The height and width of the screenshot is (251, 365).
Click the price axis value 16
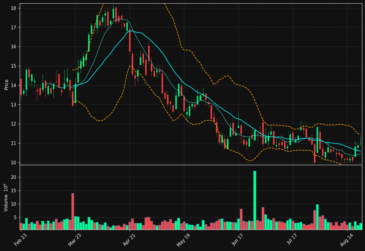[x=13, y=47]
